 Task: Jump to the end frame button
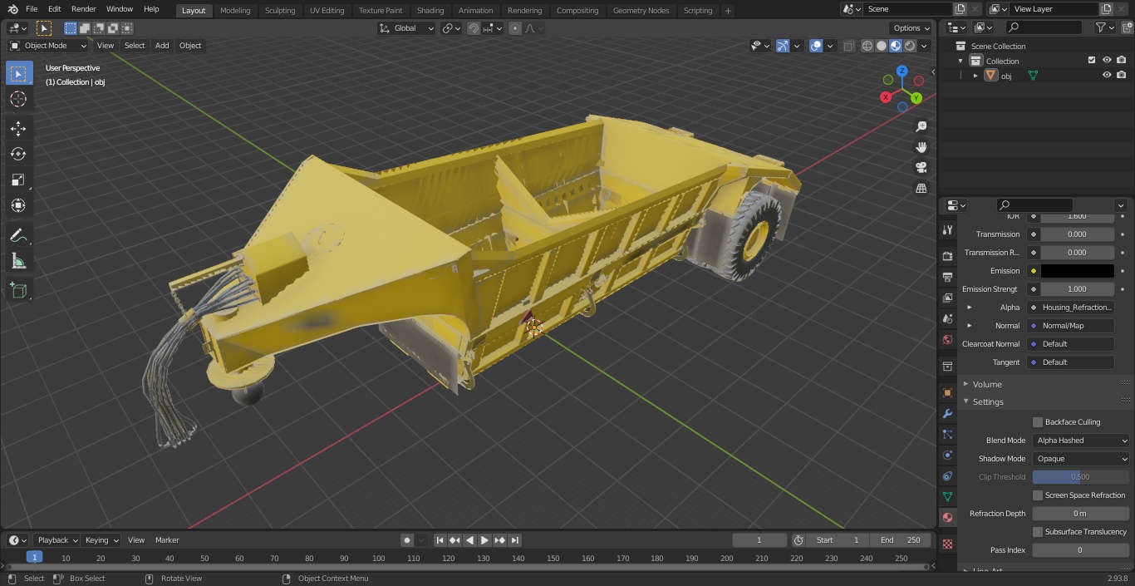click(514, 540)
